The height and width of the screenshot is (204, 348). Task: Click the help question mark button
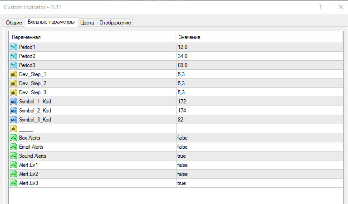320,7
